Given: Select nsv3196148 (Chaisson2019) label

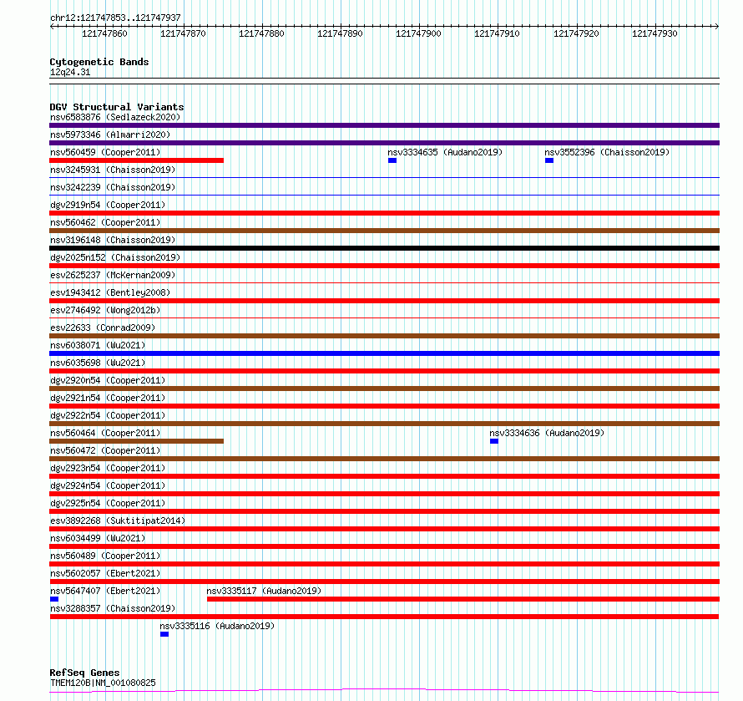Looking at the screenshot, I should pos(113,240).
